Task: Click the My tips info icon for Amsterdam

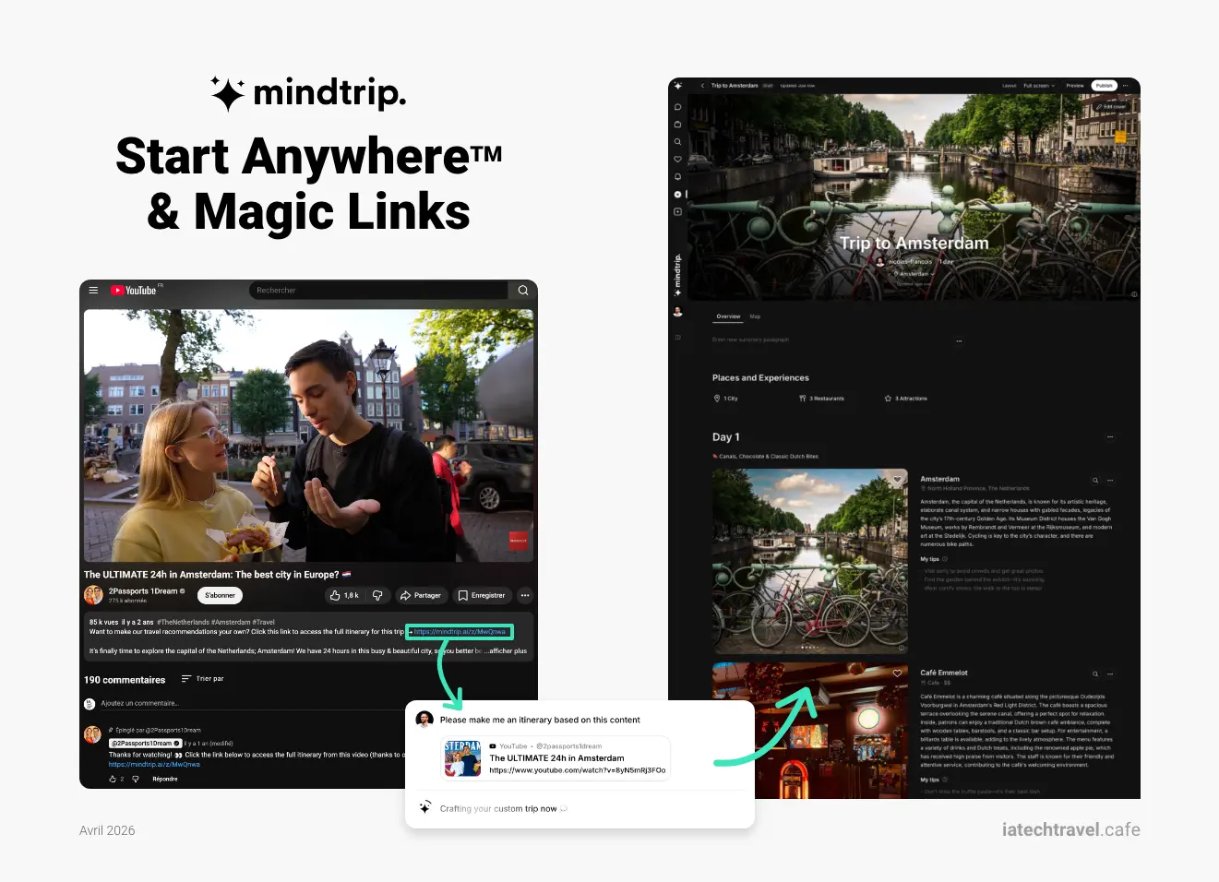Action: 945,559
